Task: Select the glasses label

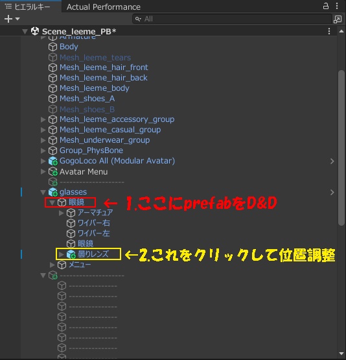Action: click(x=73, y=192)
